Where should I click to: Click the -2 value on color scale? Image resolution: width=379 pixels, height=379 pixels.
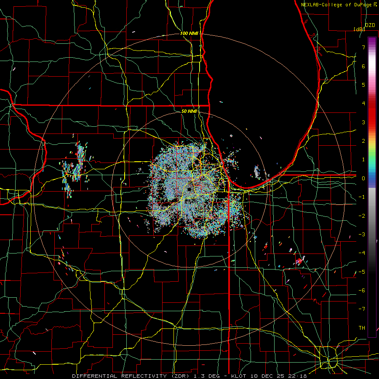[x=362, y=216]
